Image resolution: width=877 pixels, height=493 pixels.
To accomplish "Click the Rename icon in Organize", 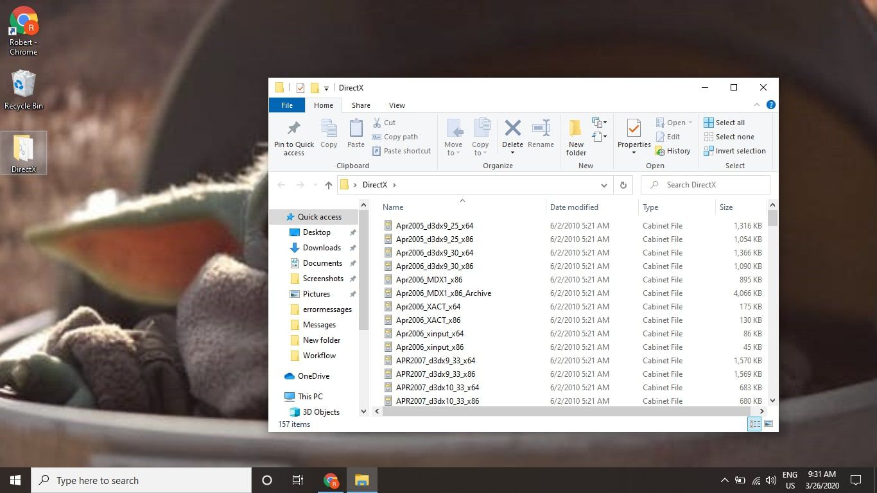I will click(541, 128).
